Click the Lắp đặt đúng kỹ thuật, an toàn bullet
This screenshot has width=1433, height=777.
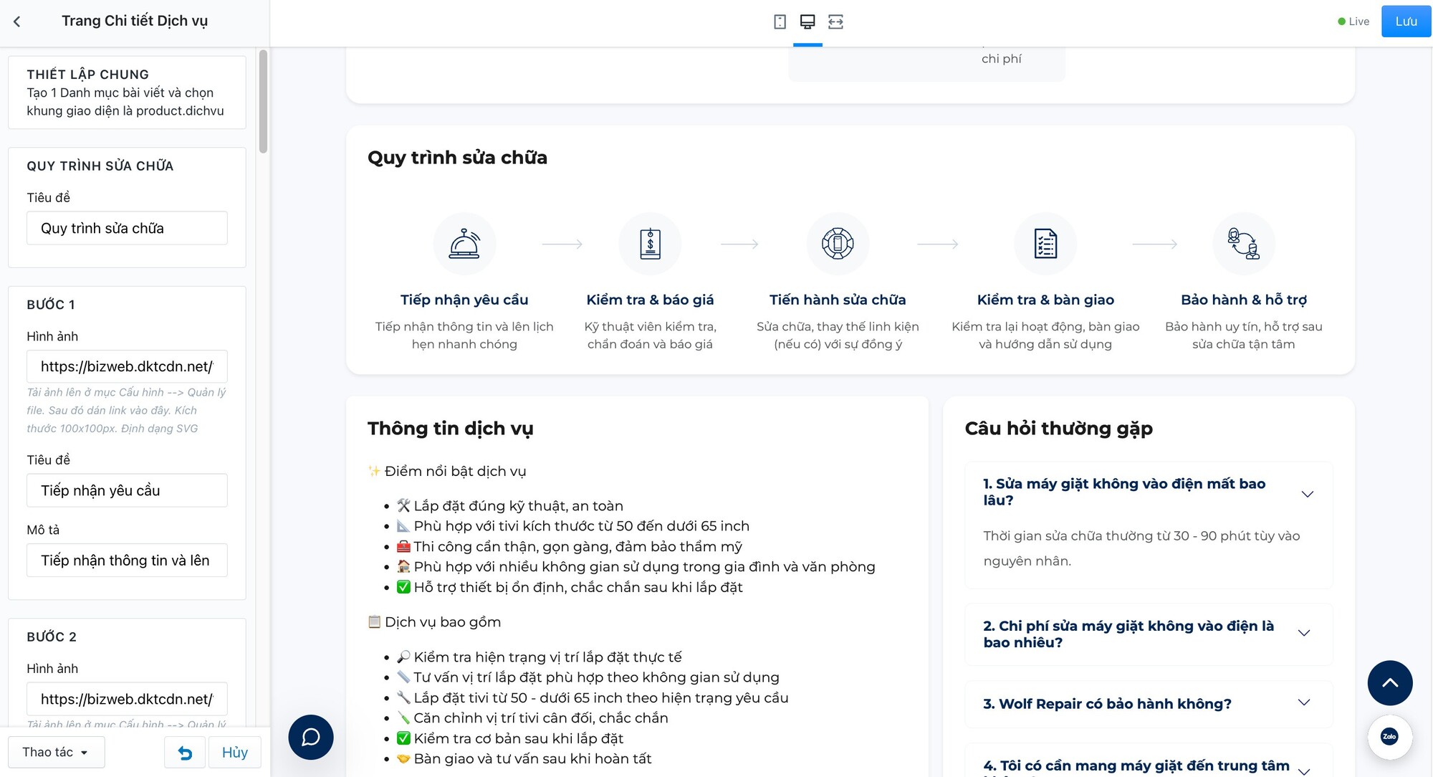pyautogui.click(x=510, y=506)
